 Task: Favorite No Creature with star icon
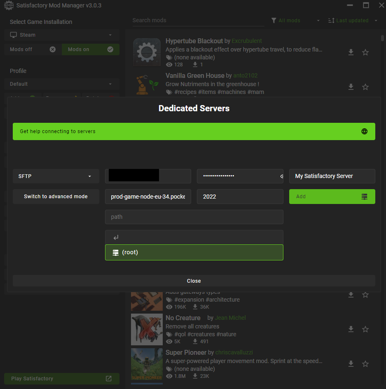[365, 330]
